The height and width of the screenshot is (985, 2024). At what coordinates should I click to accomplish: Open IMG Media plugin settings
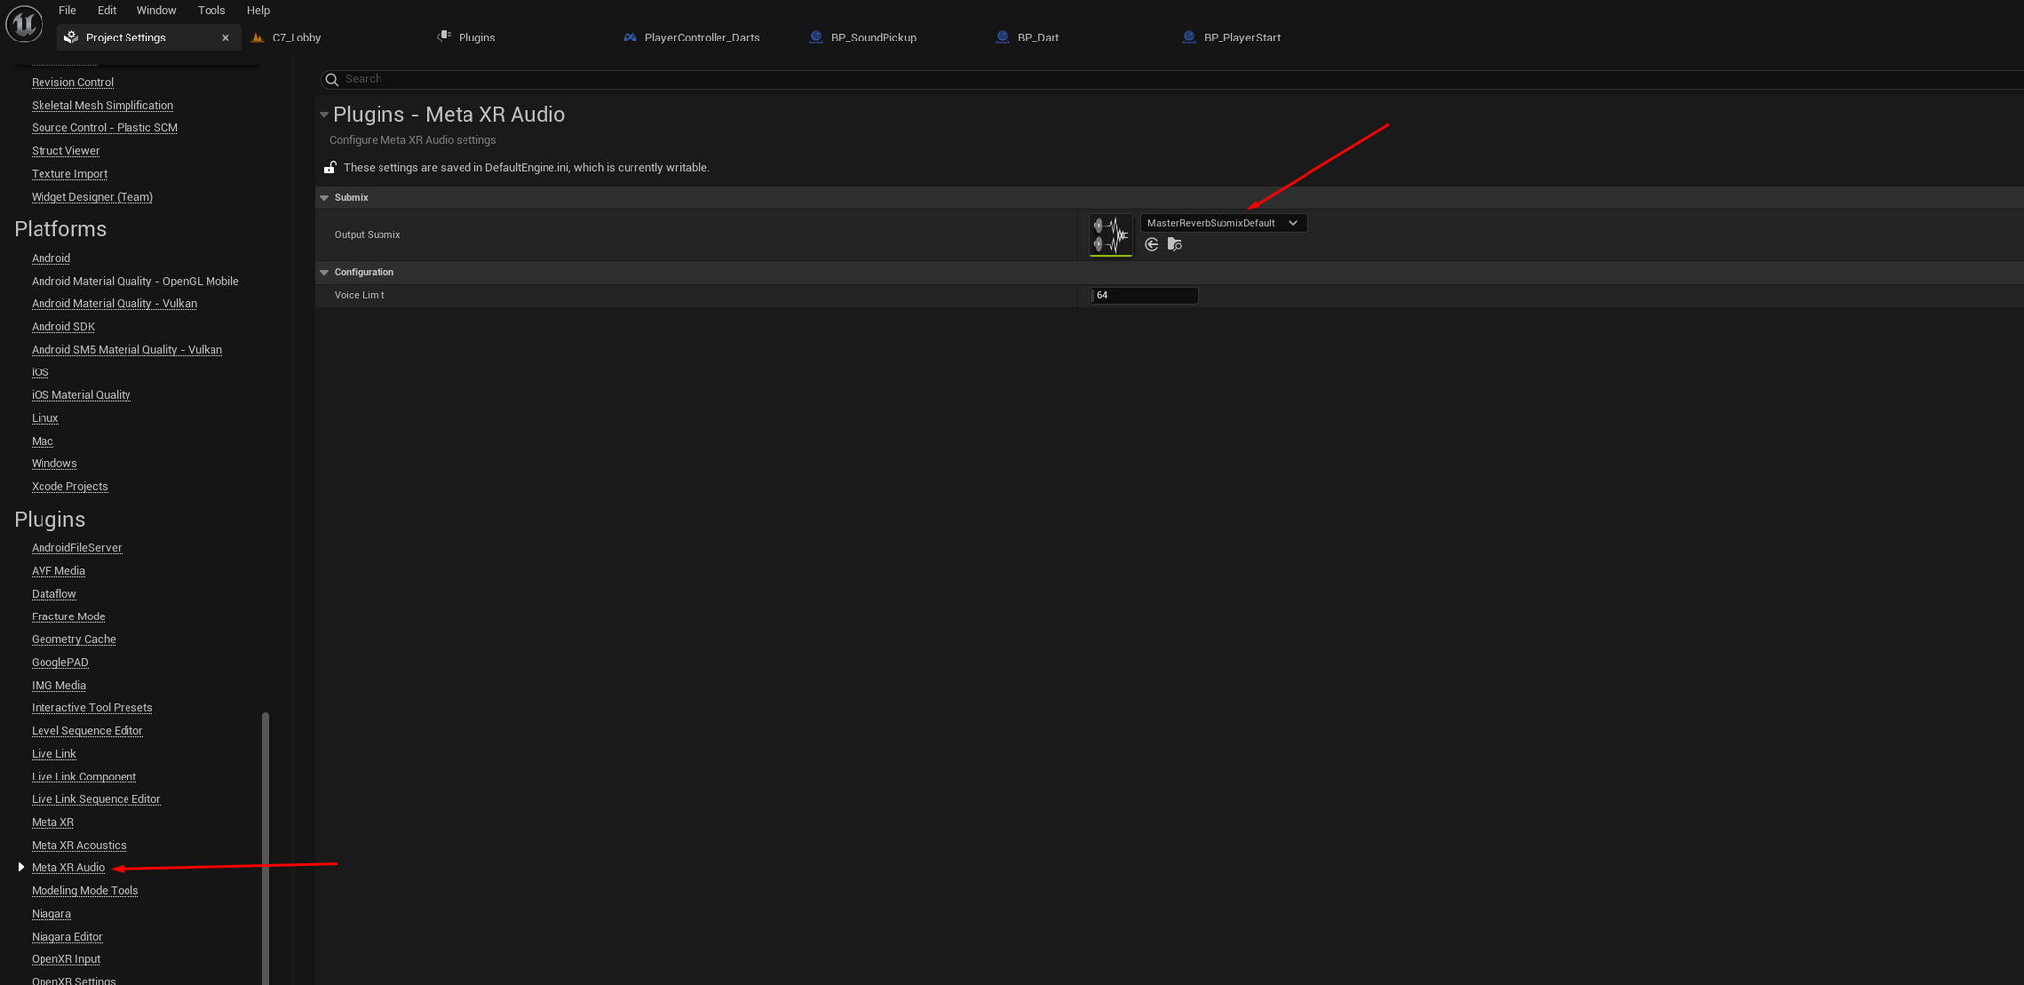pos(58,686)
